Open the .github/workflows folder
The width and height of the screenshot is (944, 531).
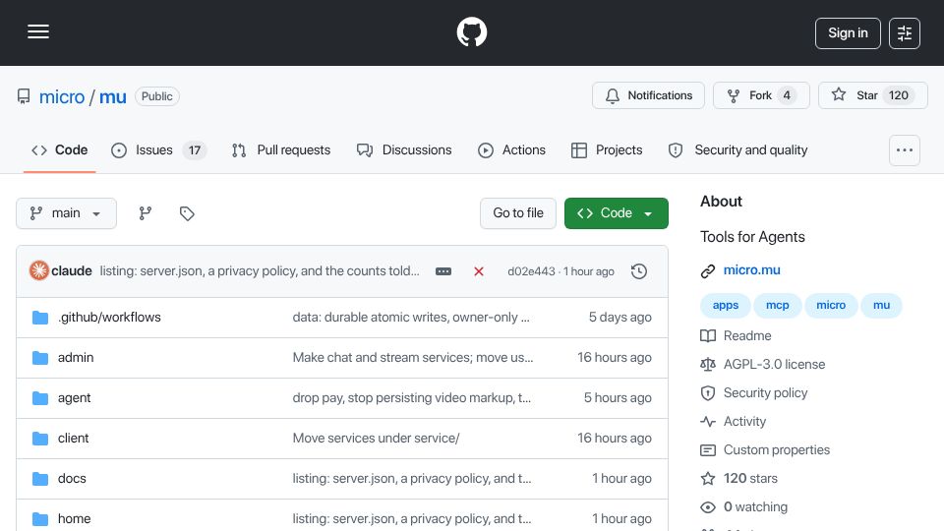click(x=109, y=318)
